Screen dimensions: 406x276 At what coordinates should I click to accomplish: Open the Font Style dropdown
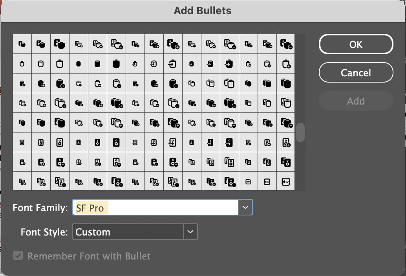190,232
